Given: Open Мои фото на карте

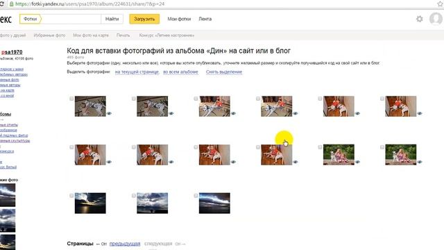Looking at the screenshot, I should point(91,35).
